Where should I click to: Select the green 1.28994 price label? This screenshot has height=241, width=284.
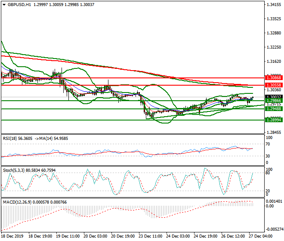(274, 120)
